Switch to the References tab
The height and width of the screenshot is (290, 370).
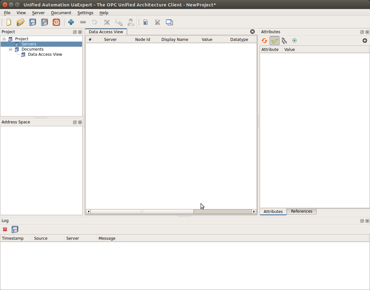(x=301, y=211)
